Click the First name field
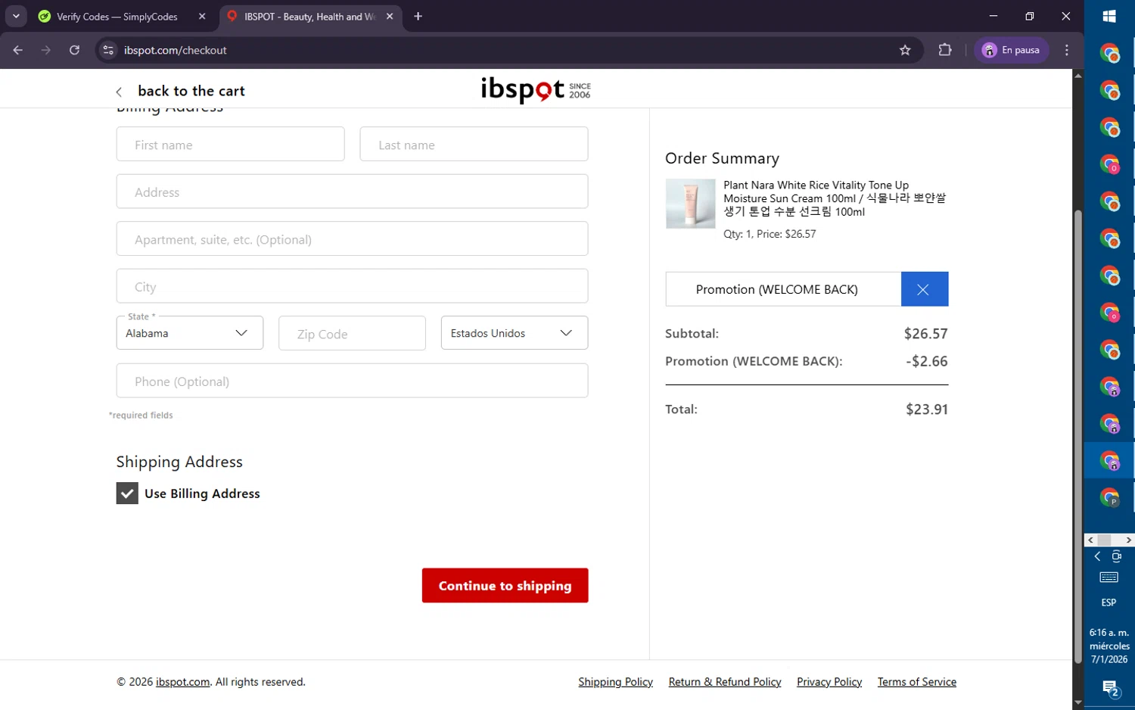The width and height of the screenshot is (1135, 710). click(x=231, y=144)
